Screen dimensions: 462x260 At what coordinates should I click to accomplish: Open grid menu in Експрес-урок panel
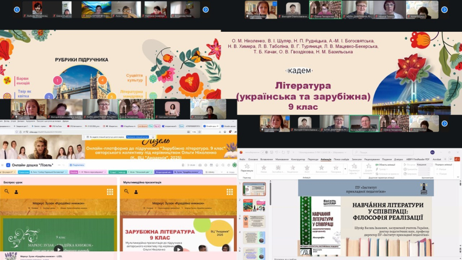click(x=110, y=192)
